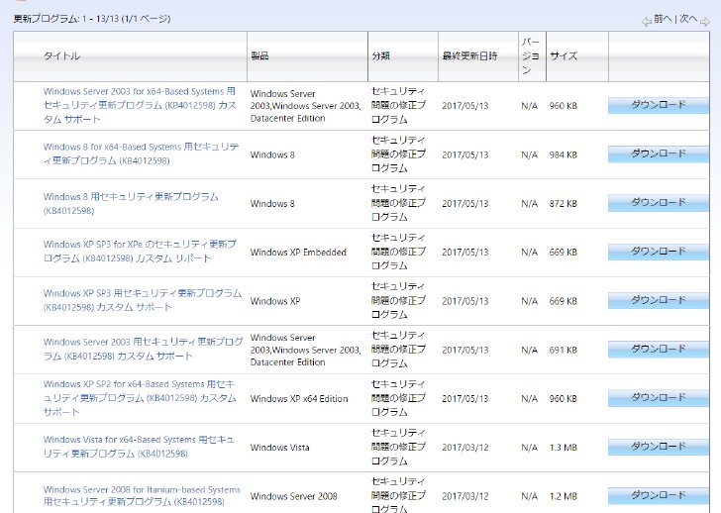Select the Windows Vista product cell

pos(279,448)
